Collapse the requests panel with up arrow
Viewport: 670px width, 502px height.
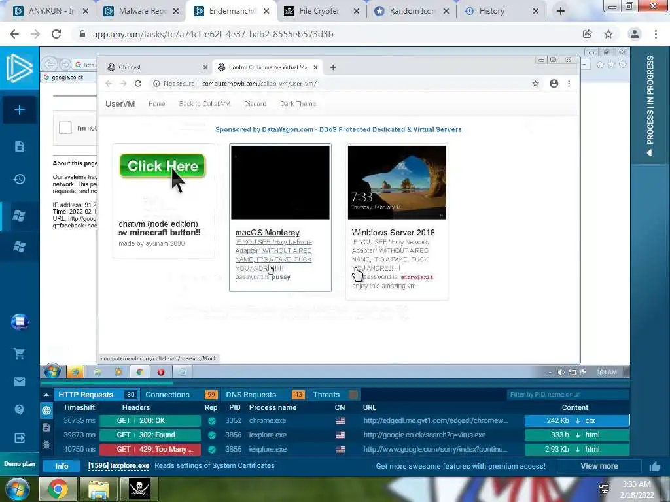pyautogui.click(x=46, y=395)
